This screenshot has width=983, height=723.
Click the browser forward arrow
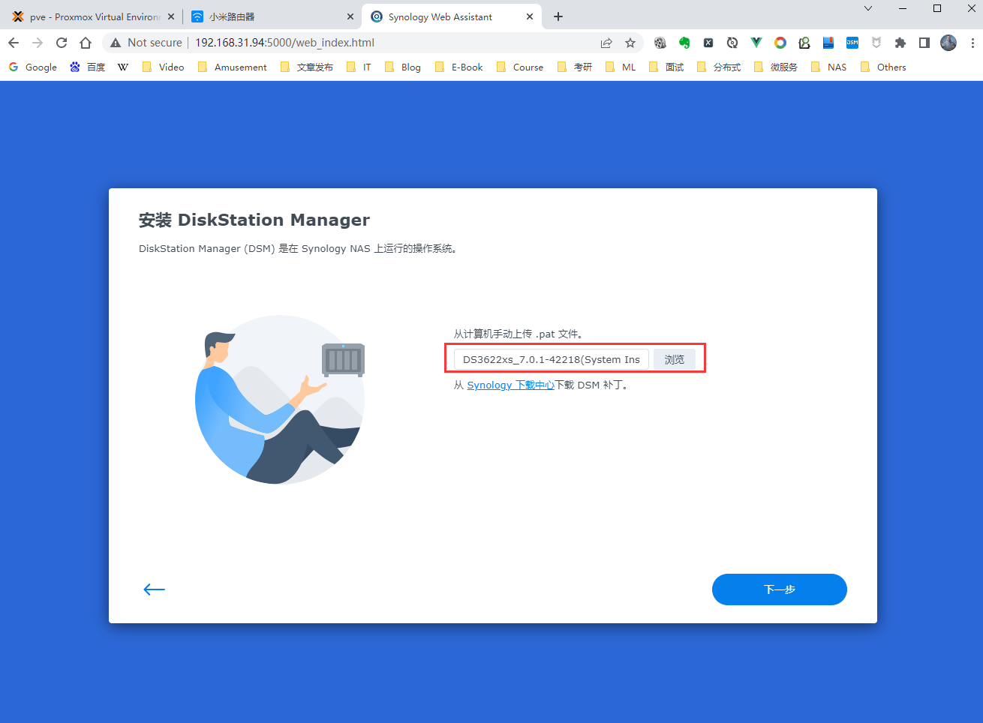[x=38, y=43]
